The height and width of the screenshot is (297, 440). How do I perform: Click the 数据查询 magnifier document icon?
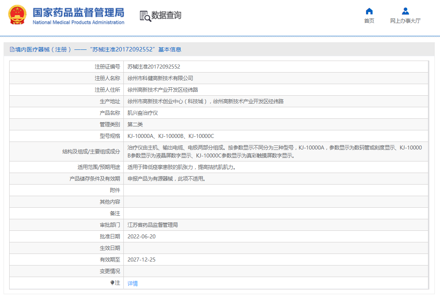145,16
